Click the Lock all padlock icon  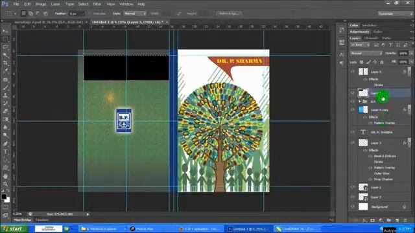[x=382, y=62]
